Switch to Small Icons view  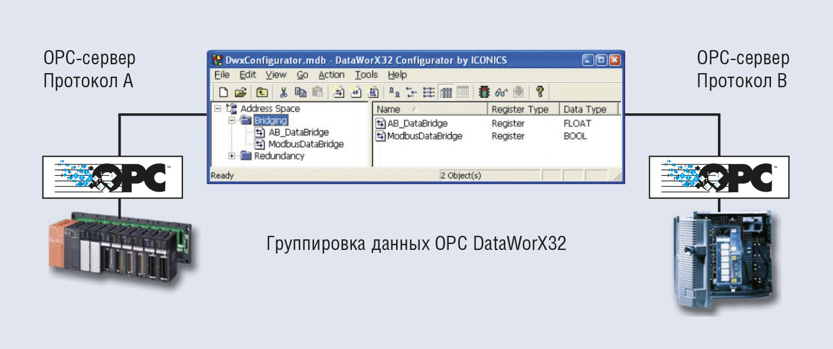(412, 91)
